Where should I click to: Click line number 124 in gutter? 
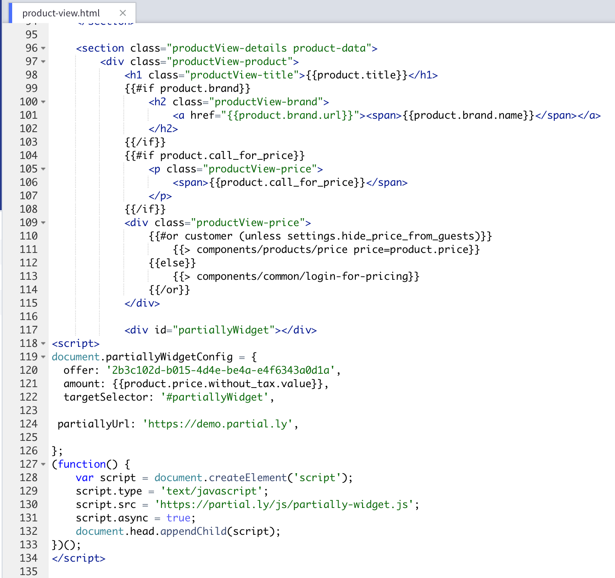[29, 424]
